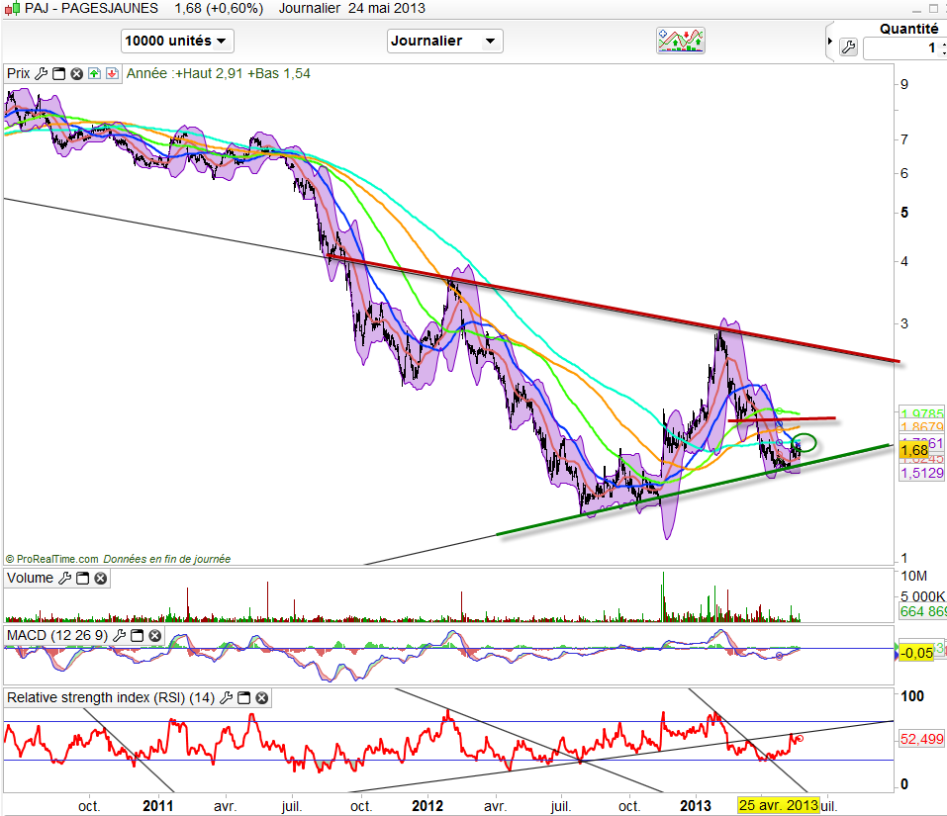Maximize the RSI panel window

coord(243,698)
